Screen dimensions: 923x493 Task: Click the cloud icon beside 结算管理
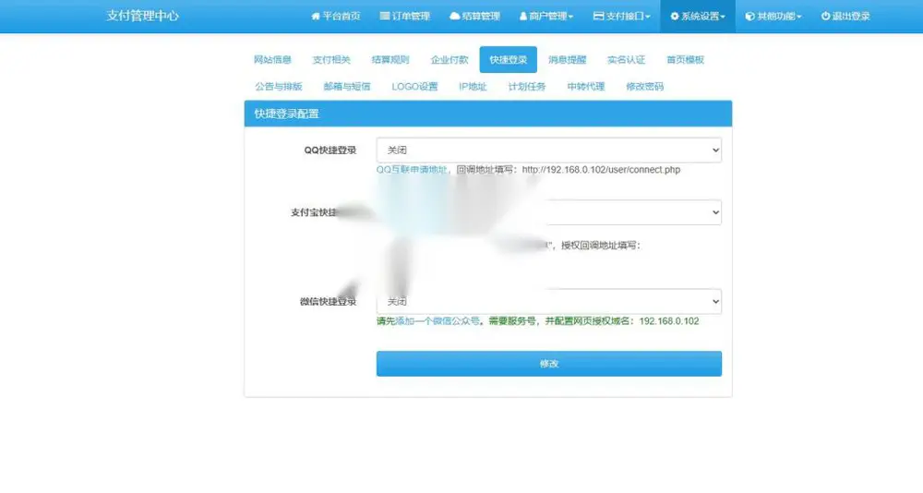point(454,17)
